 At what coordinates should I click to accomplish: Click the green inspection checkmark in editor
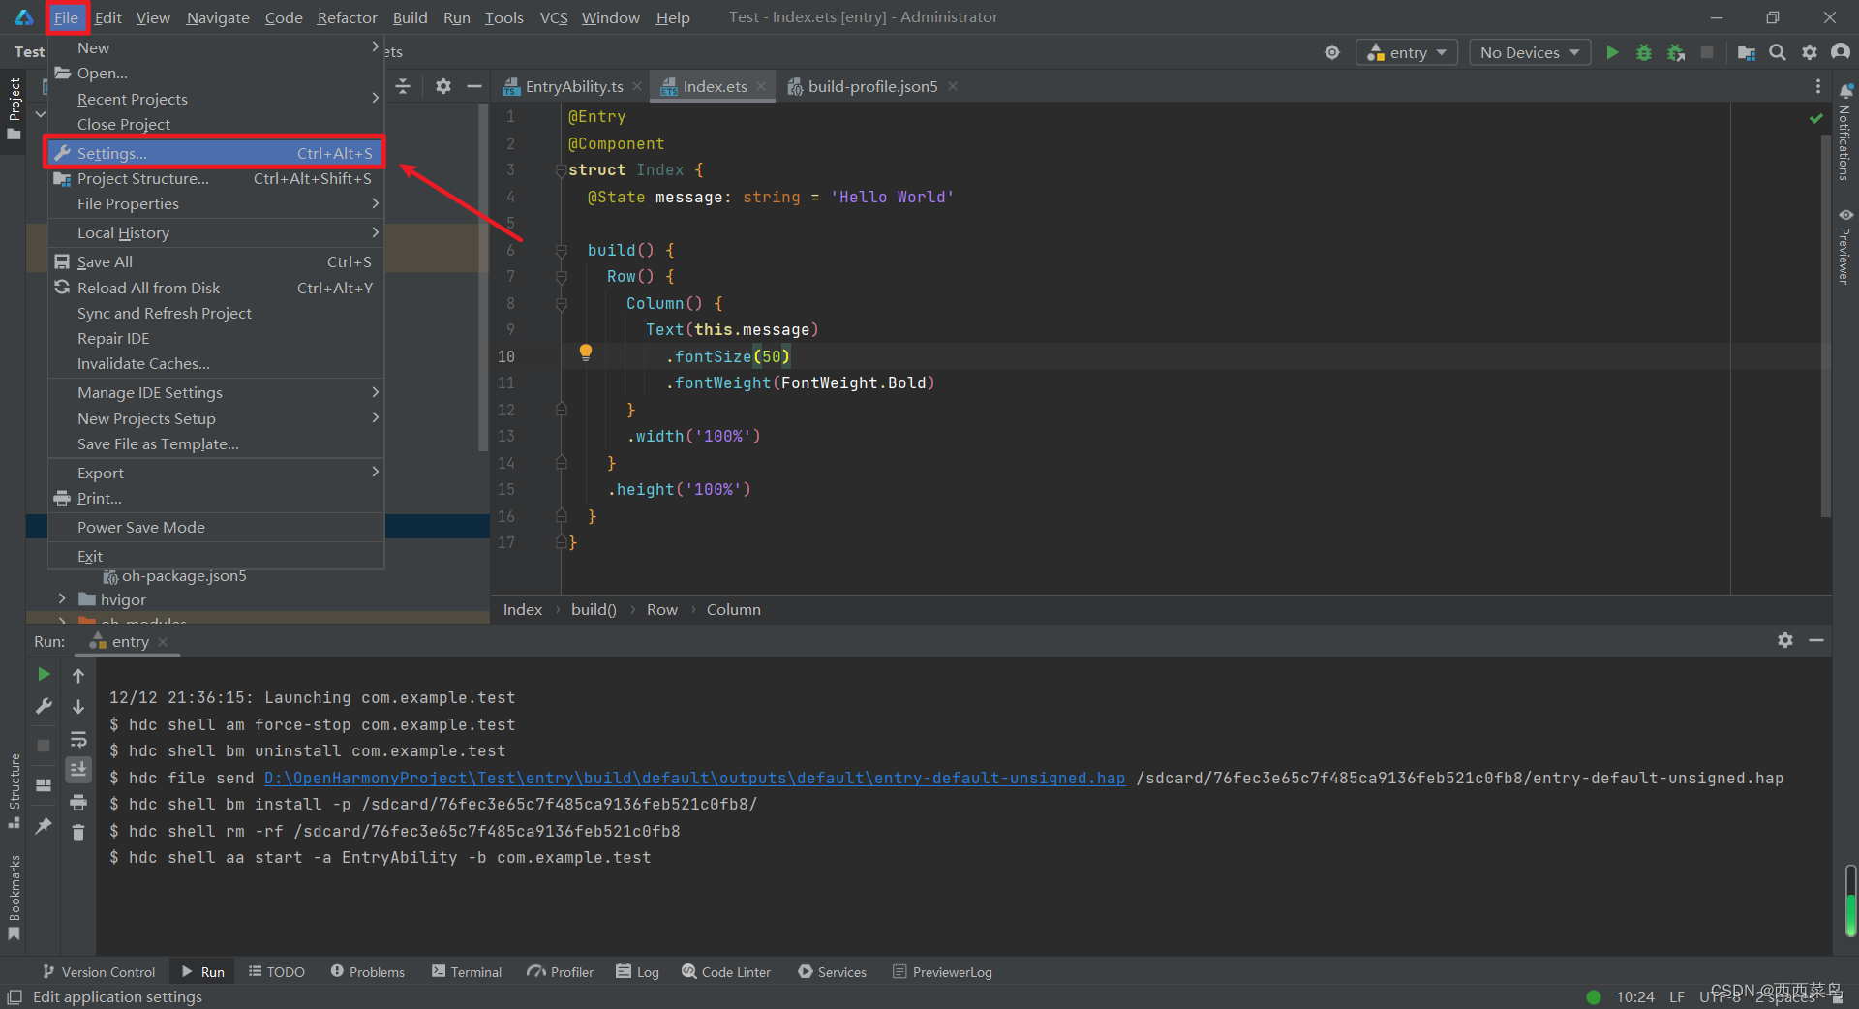pyautogui.click(x=1816, y=118)
